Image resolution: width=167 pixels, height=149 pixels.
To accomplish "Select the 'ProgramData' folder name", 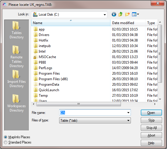I will pos(49,85).
